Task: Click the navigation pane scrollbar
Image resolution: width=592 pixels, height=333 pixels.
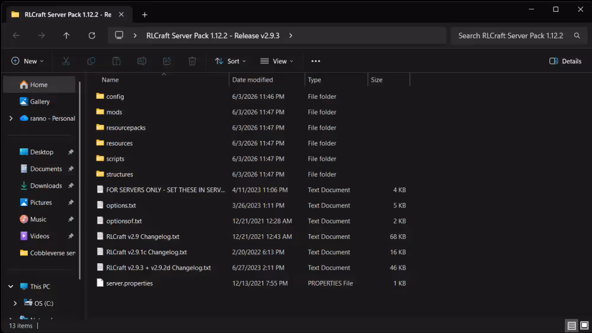Action: pyautogui.click(x=80, y=180)
